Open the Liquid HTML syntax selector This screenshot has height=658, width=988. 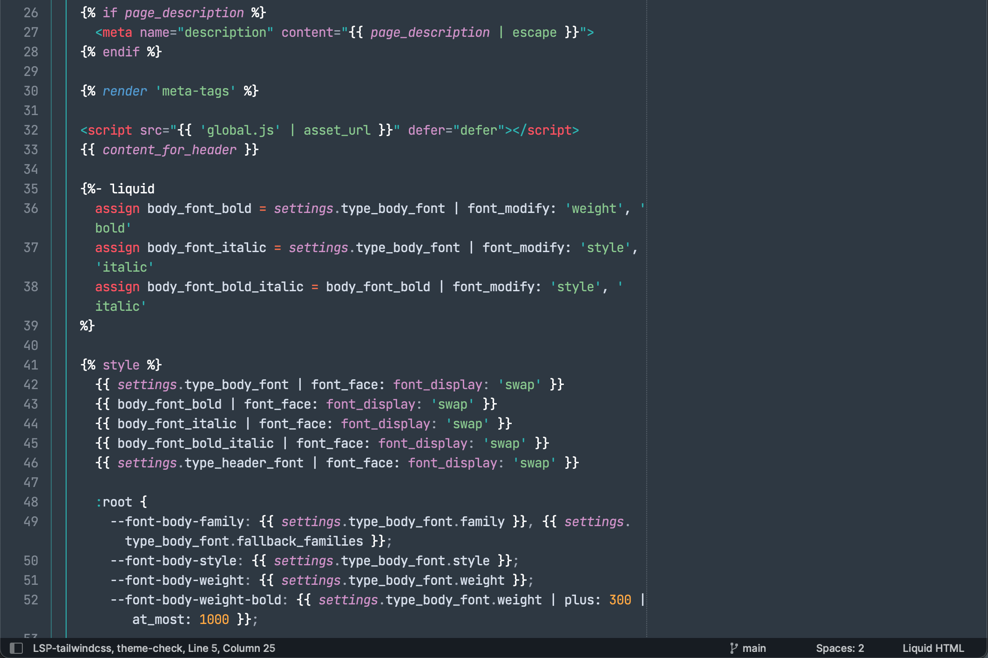(933, 648)
